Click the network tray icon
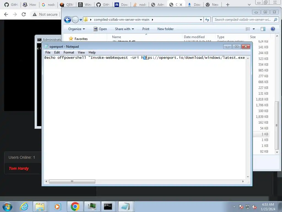This screenshot has width=282, height=212. (x=248, y=207)
